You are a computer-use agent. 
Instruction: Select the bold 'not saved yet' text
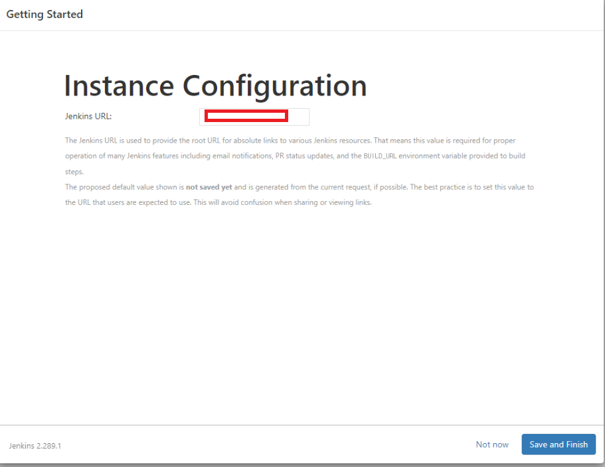[209, 187]
